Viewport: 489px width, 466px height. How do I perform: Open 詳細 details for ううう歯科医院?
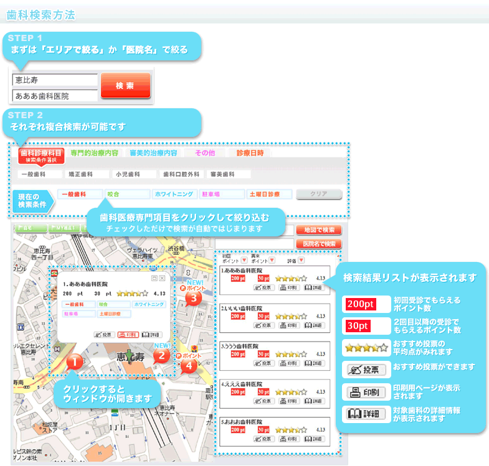[x=315, y=363]
